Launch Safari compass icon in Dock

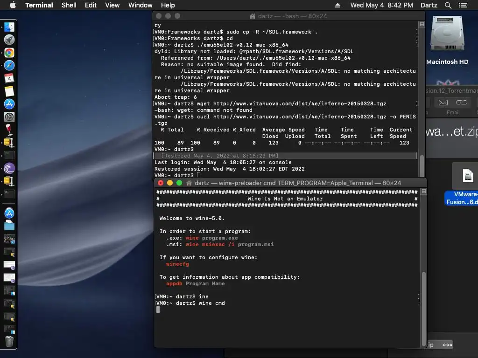9,65
